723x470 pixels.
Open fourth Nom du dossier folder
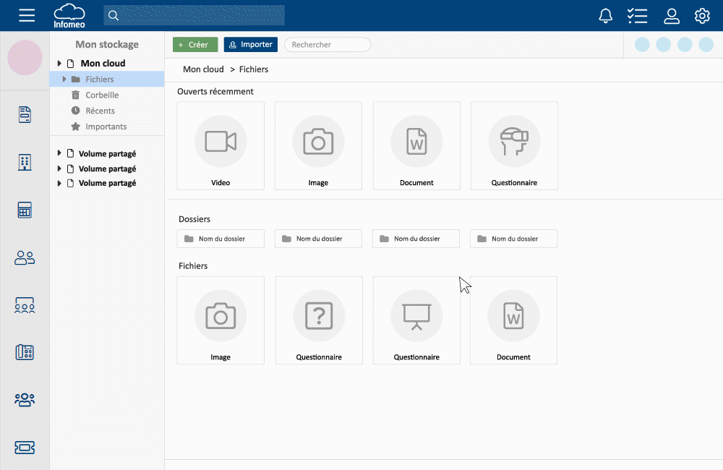(513, 239)
